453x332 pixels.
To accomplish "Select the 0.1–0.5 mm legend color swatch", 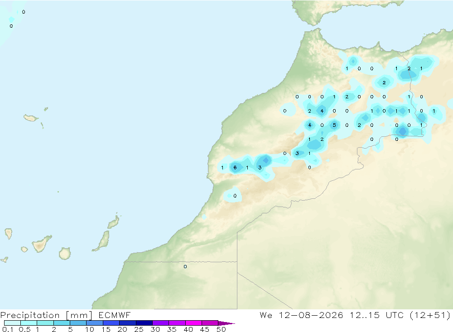I will tap(12, 323).
